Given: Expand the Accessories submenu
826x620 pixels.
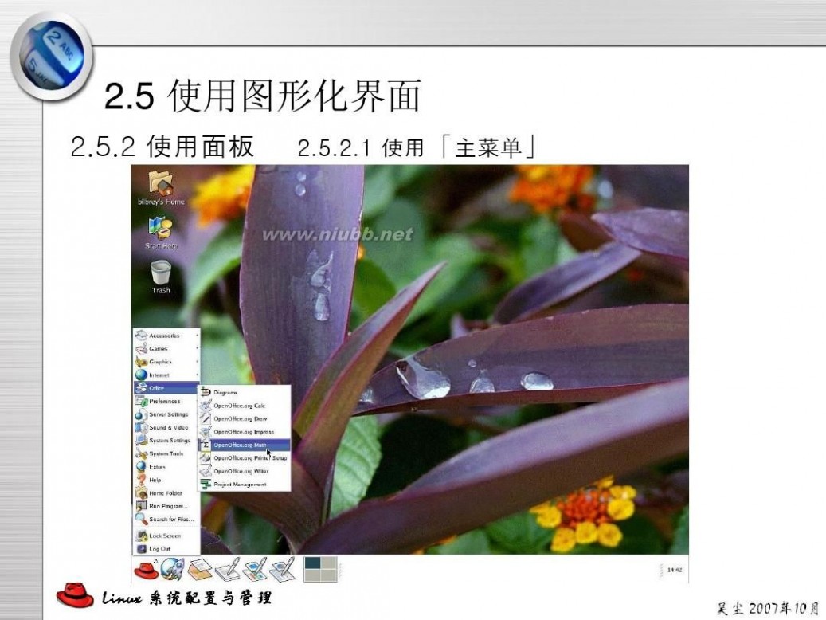Looking at the screenshot, I should coord(166,336).
